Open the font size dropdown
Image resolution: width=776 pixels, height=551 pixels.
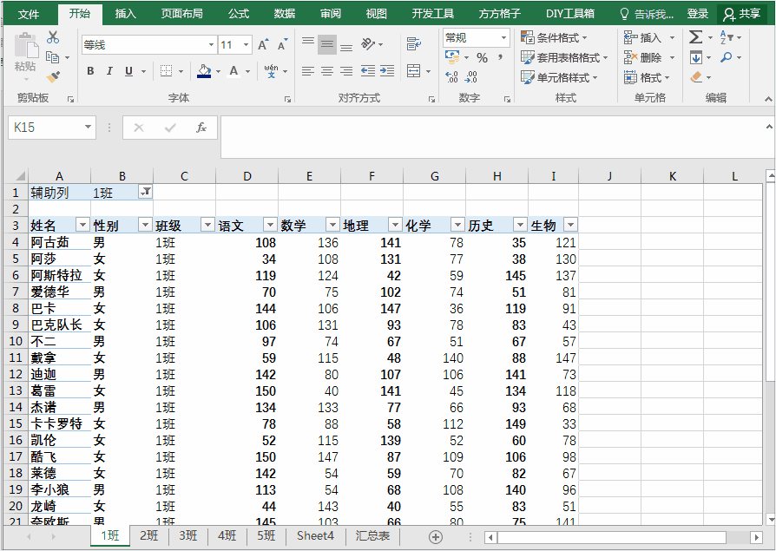pyautogui.click(x=246, y=45)
